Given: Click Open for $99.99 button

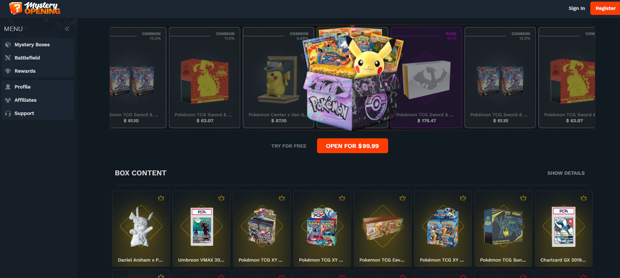Looking at the screenshot, I should pos(352,146).
